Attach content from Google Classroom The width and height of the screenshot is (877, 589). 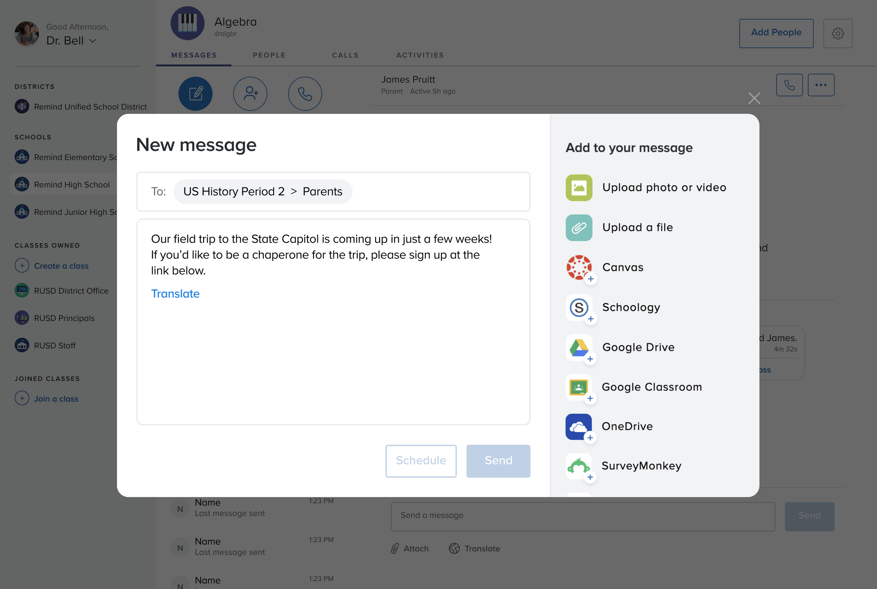[578, 387]
